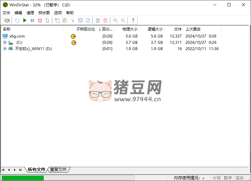Click the next-tab navigation arrow

15,170
